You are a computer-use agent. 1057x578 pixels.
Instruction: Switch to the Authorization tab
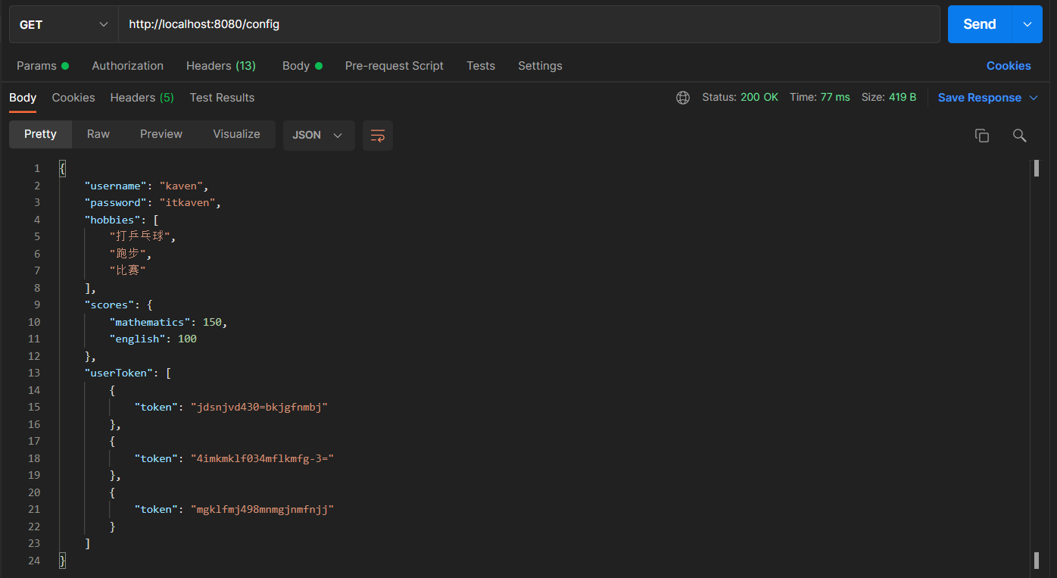pyautogui.click(x=127, y=66)
